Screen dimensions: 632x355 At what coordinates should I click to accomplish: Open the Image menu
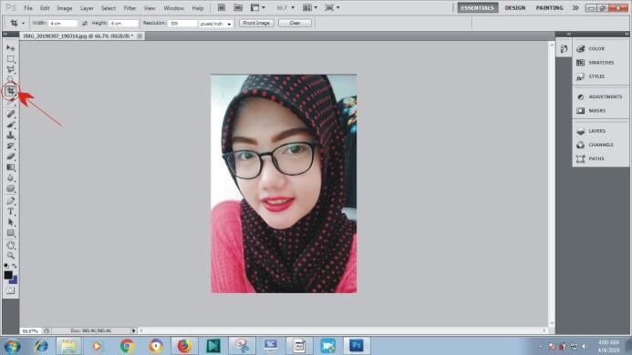[x=65, y=8]
